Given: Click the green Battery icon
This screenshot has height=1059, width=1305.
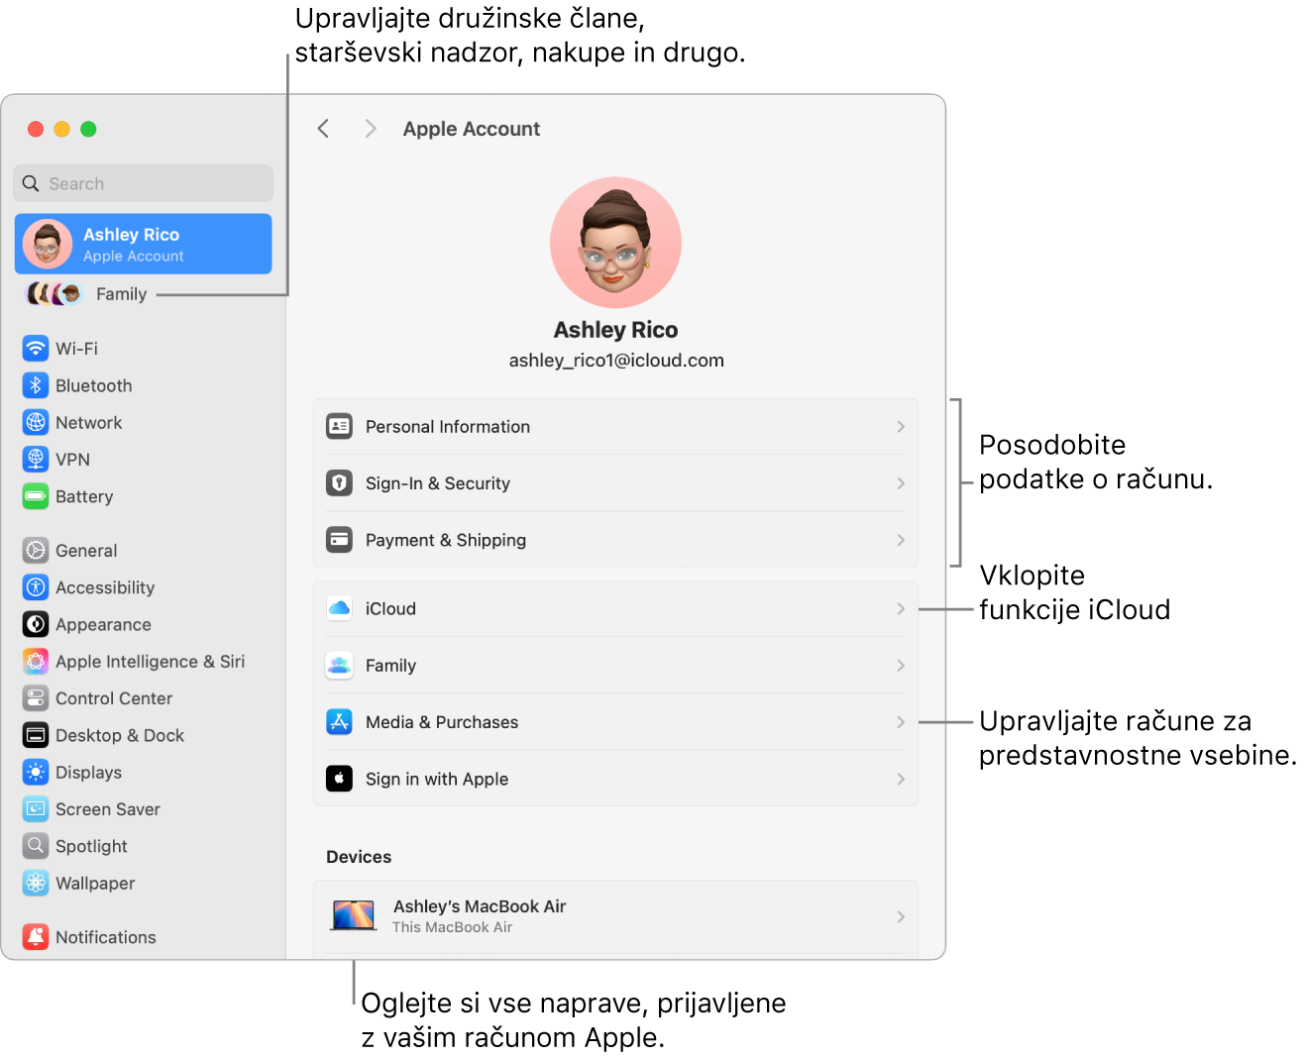Looking at the screenshot, I should pos(36,496).
